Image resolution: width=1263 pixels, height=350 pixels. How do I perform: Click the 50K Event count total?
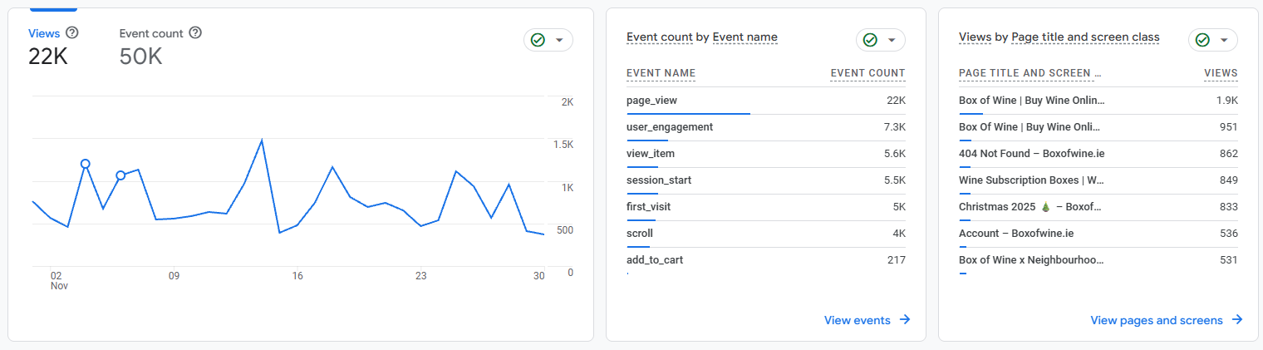click(x=141, y=57)
